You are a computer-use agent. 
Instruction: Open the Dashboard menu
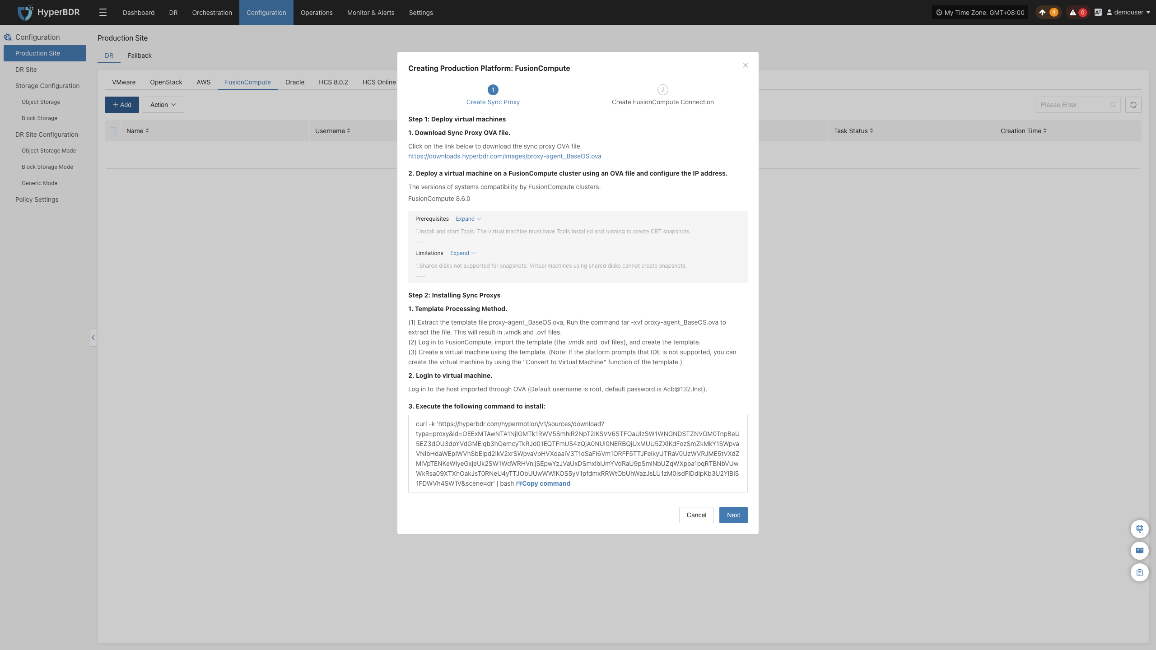139,13
